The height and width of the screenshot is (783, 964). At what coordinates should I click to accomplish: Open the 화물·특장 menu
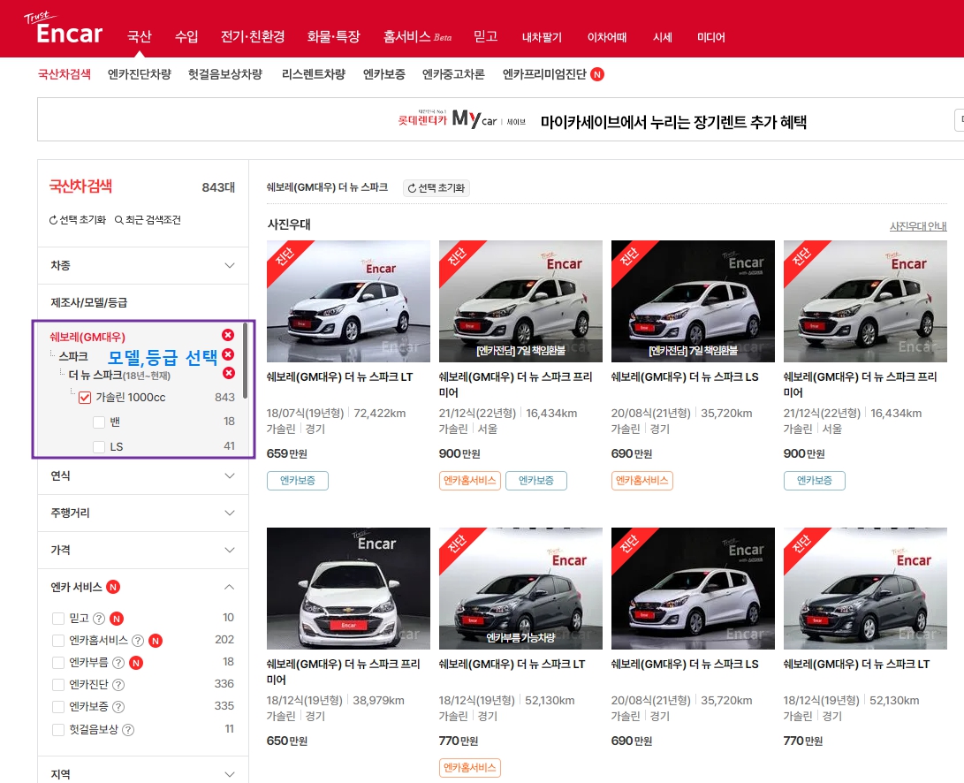tap(333, 36)
